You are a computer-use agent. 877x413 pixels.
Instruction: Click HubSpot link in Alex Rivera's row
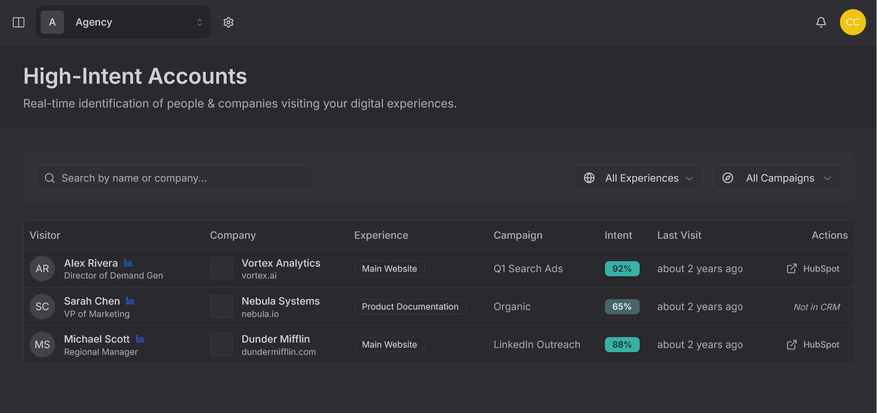pyautogui.click(x=821, y=268)
